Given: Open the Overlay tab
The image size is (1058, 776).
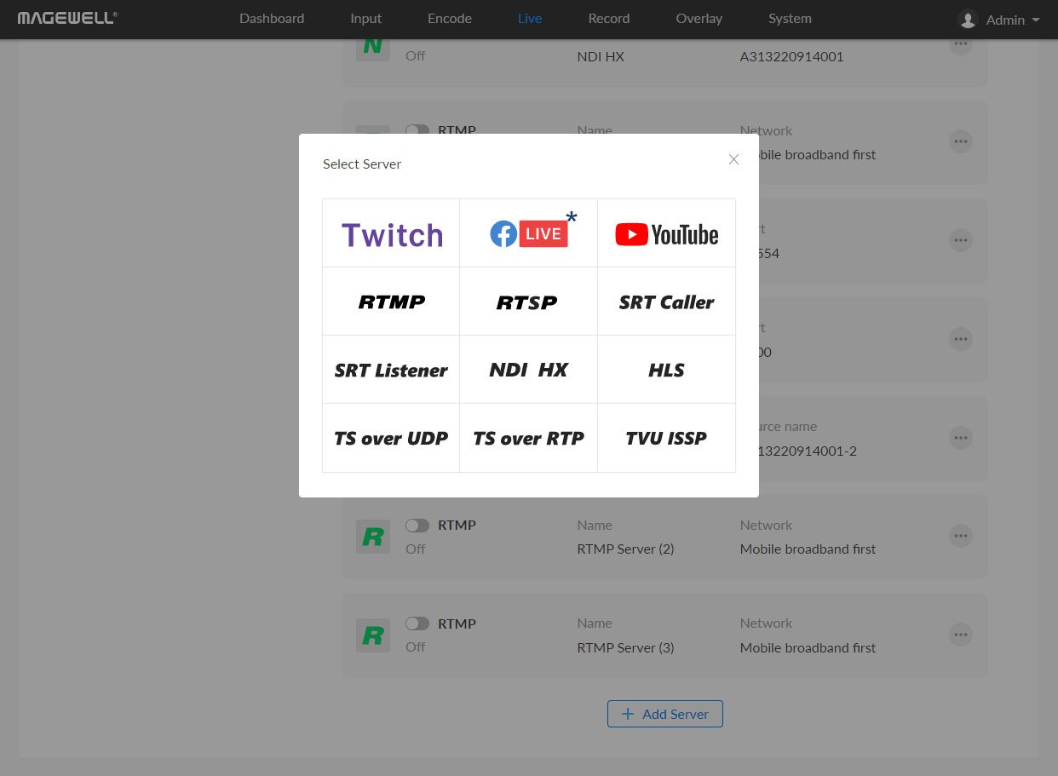Looking at the screenshot, I should click(699, 19).
